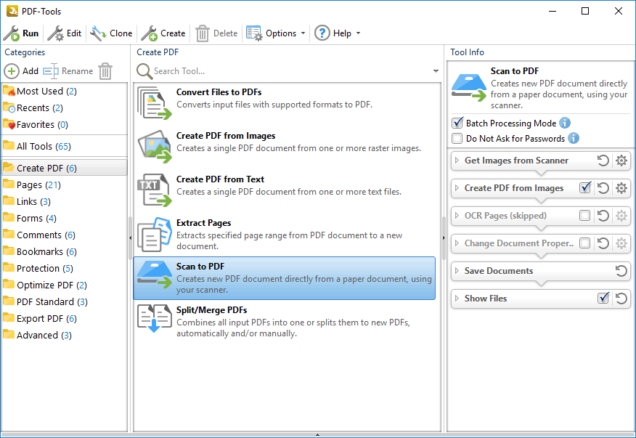Screen dimensions: 636x438
Task: Enable the Change Document Properties step checkbox
Action: click(585, 243)
